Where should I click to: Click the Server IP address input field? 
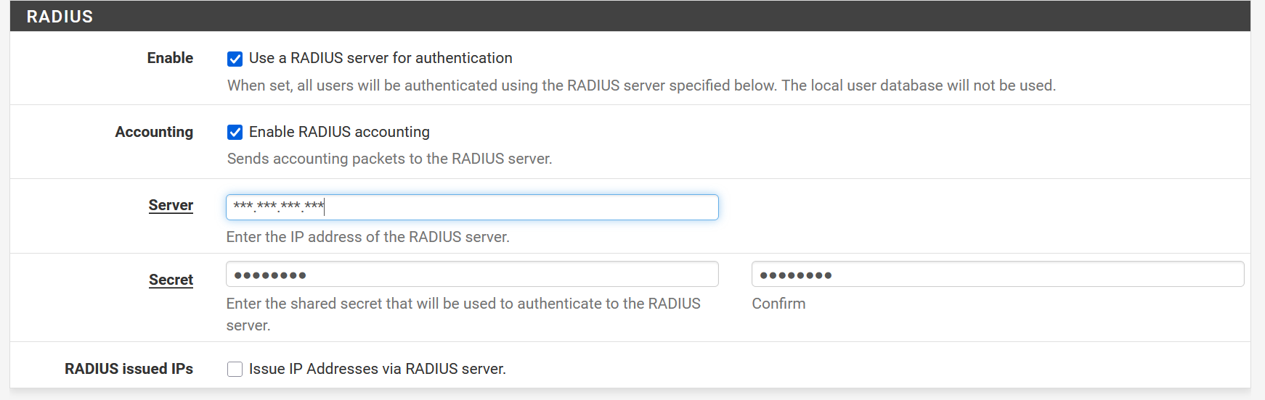click(472, 207)
